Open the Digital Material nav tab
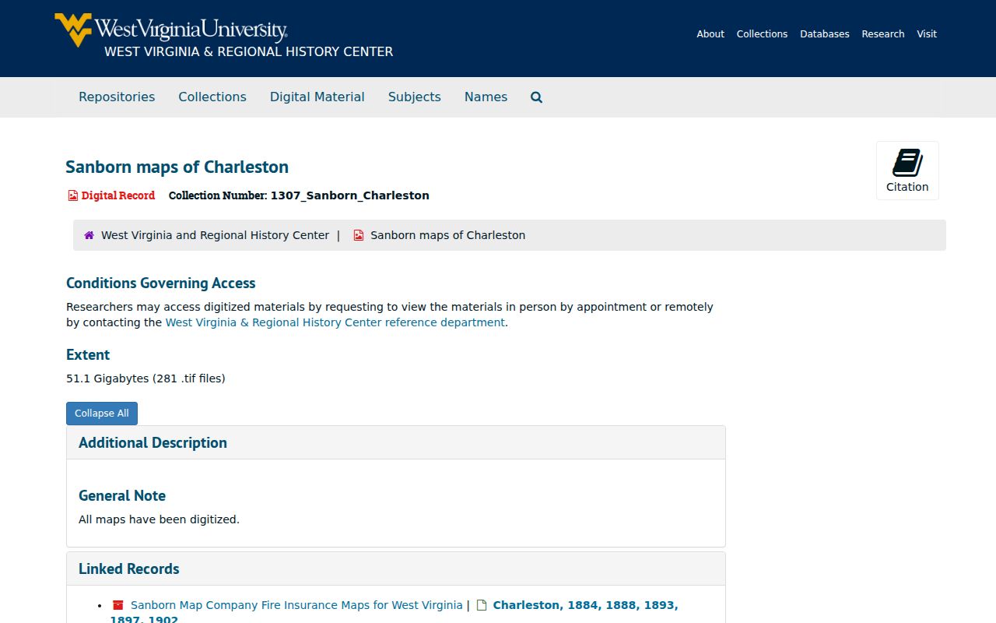 pos(317,97)
